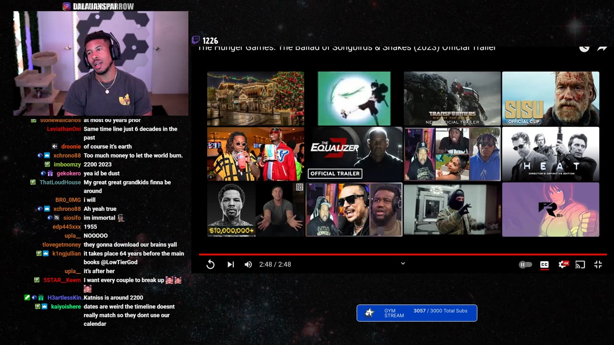Toggle the autoplay switch
This screenshot has height=345, width=614.
point(525,264)
